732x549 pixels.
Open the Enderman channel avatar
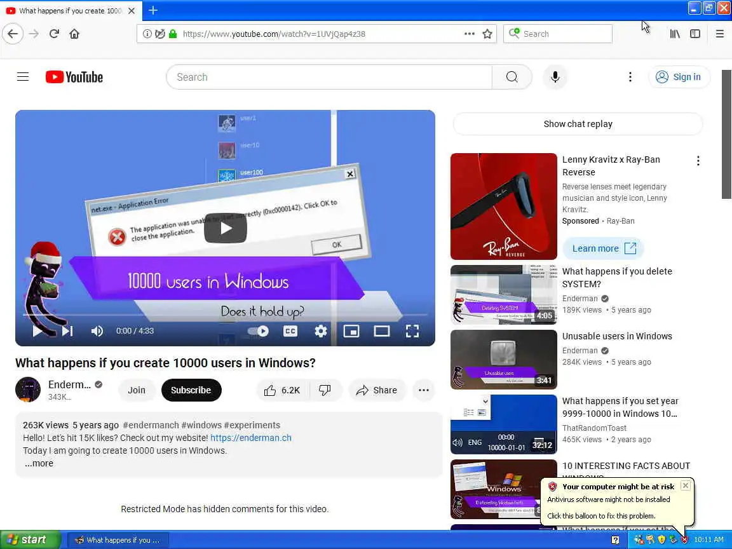tap(28, 390)
